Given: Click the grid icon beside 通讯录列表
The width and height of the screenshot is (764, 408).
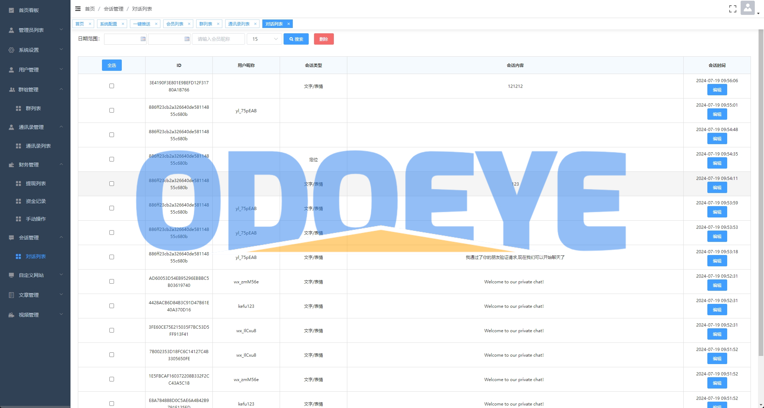Looking at the screenshot, I should (18, 146).
